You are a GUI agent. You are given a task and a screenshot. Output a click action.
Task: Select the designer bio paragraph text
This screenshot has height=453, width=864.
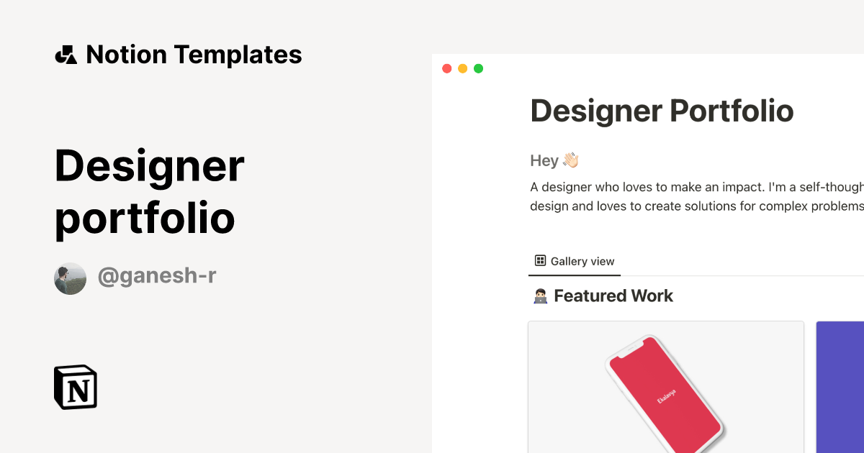(691, 196)
